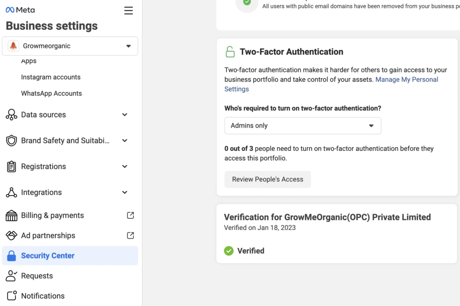Click the Data sources icon
Screen dimensions: 460x306
(x=11, y=115)
